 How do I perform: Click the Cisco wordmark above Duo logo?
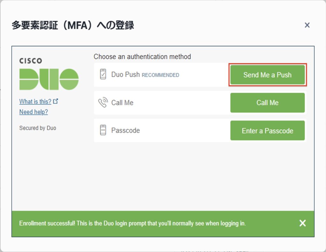pyautogui.click(x=31, y=61)
